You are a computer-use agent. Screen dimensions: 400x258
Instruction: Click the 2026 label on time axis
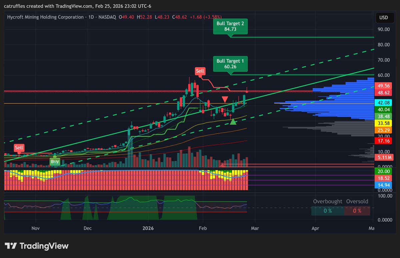tap(148, 228)
